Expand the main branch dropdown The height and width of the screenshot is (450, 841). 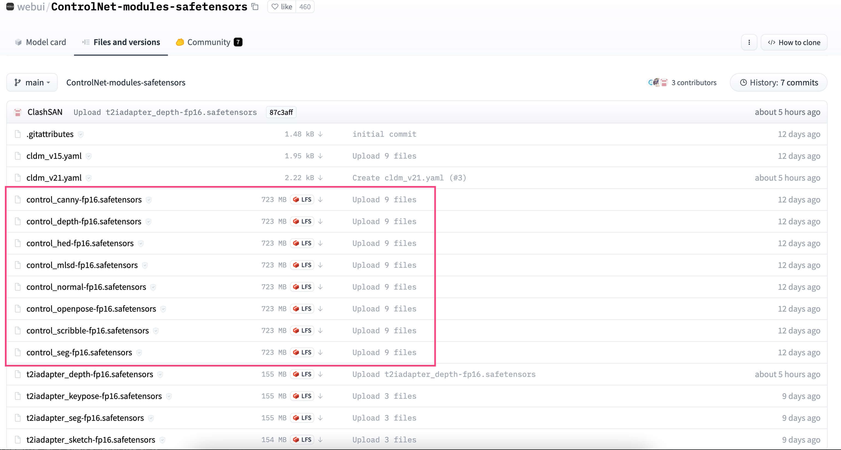point(32,83)
